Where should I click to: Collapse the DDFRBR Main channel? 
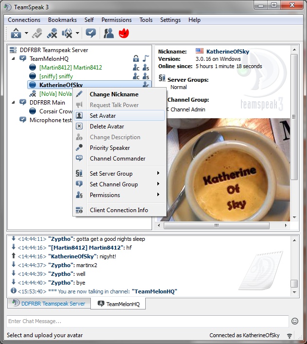(13, 103)
